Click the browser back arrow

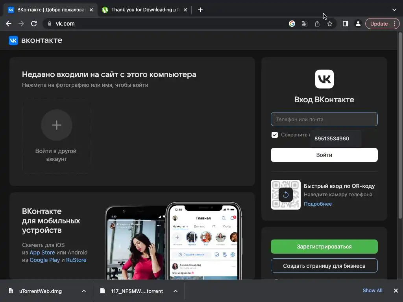pyautogui.click(x=9, y=24)
